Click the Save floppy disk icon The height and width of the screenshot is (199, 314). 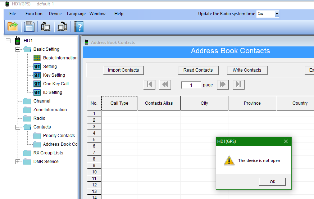point(29,27)
